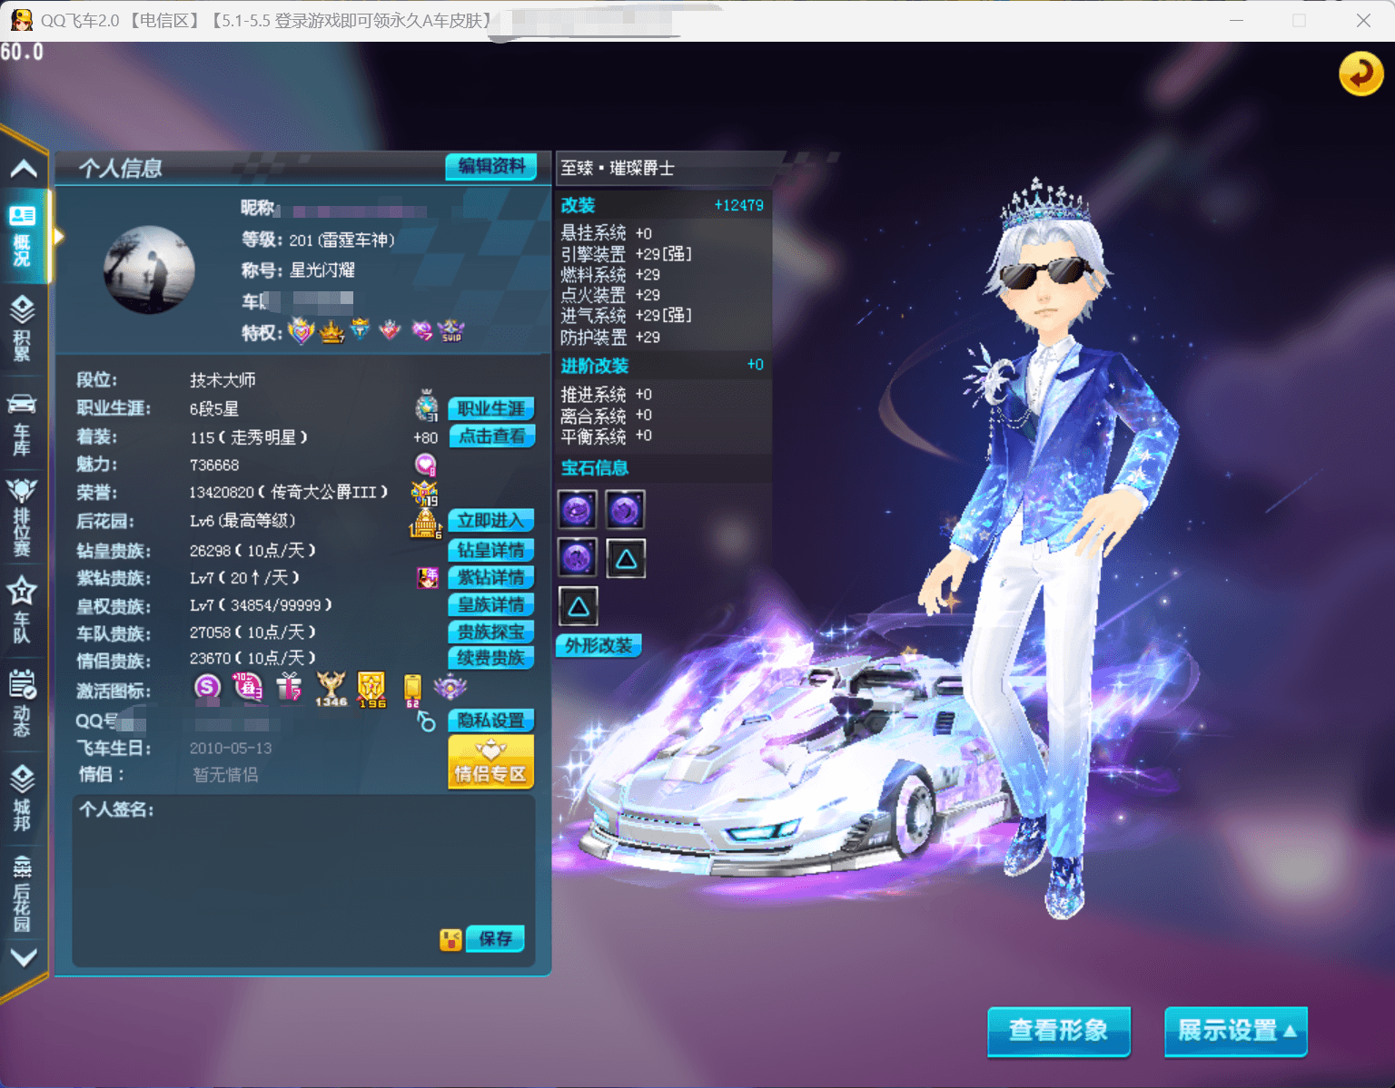This screenshot has width=1395, height=1088.
Task: Click the bottom triangle gem slot
Action: [579, 605]
